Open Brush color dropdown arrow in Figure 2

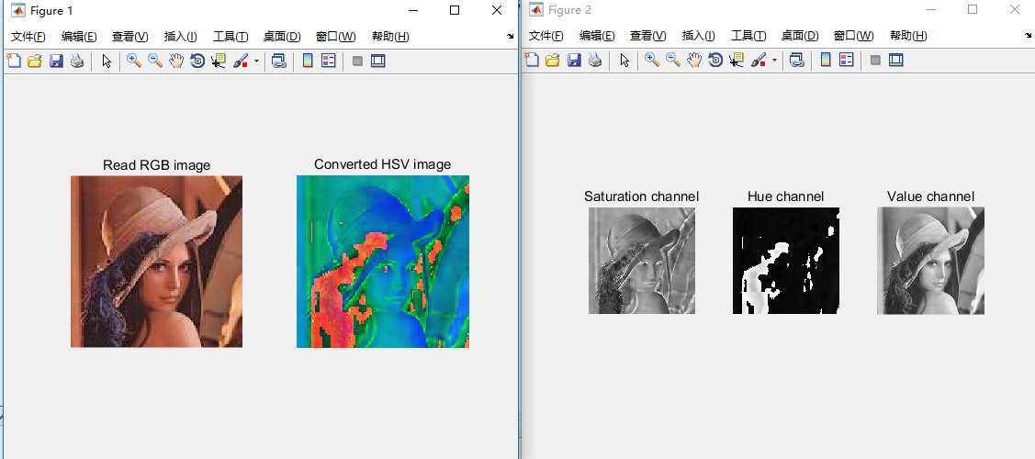tap(774, 60)
